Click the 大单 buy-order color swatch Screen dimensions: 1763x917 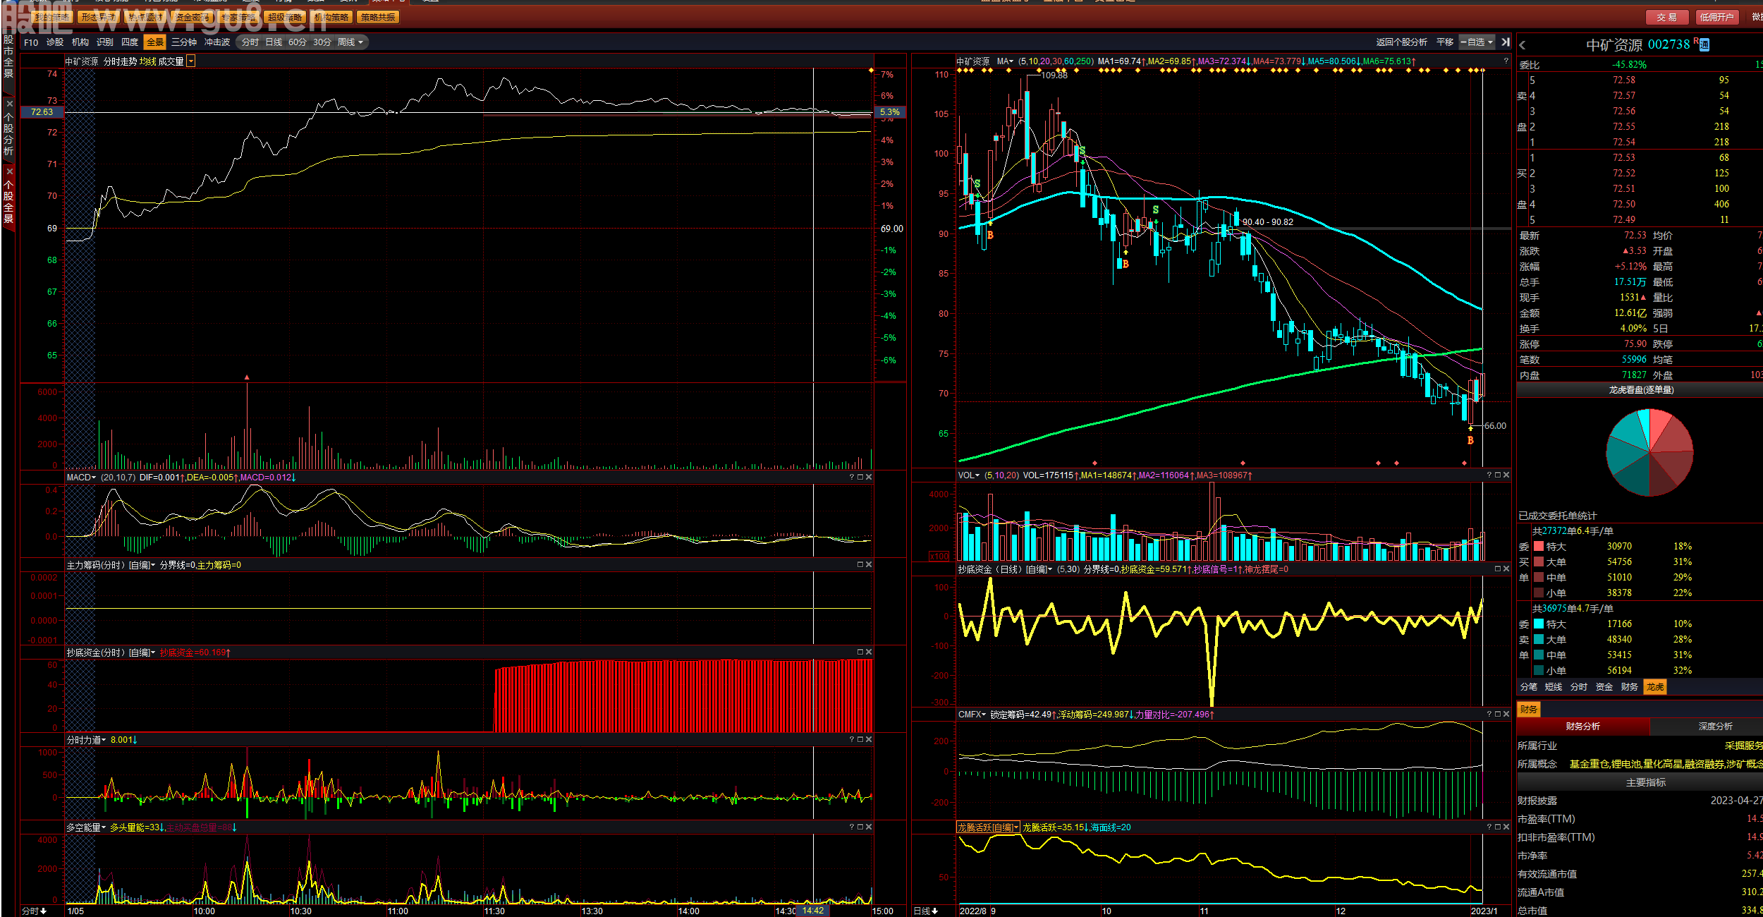[x=1539, y=562]
